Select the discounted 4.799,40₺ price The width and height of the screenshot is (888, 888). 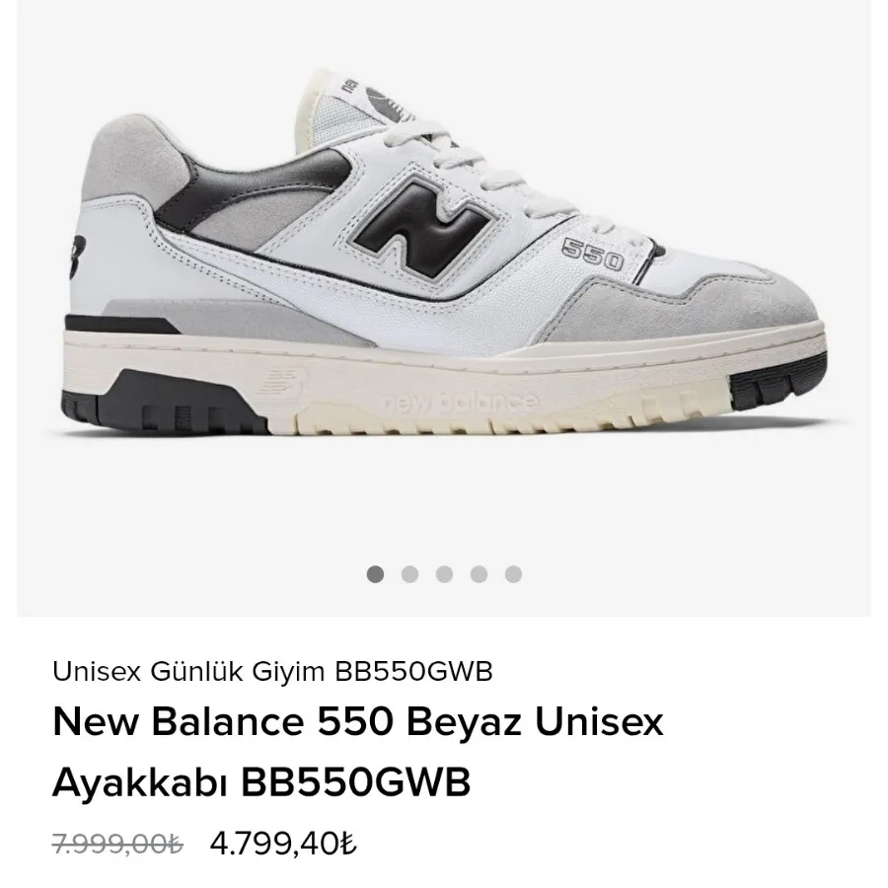(x=283, y=844)
